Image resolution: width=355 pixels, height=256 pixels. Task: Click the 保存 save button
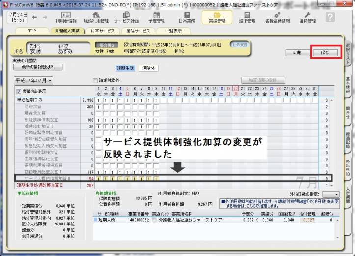pyautogui.click(x=326, y=52)
